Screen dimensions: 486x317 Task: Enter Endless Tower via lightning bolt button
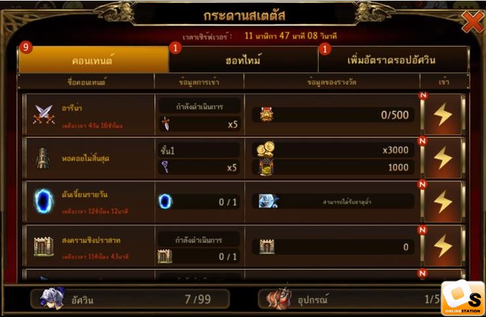(443, 158)
